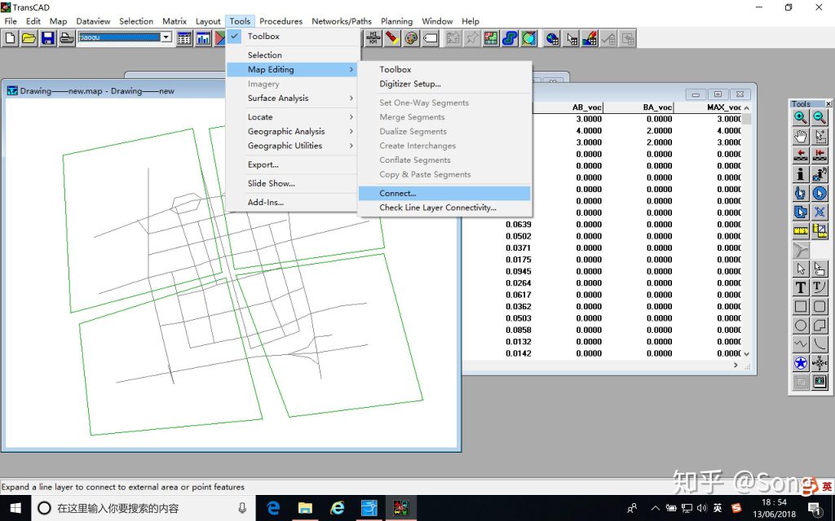Viewport: 835px width, 521px height.
Task: Select the Pan hand tool
Action: click(801, 136)
